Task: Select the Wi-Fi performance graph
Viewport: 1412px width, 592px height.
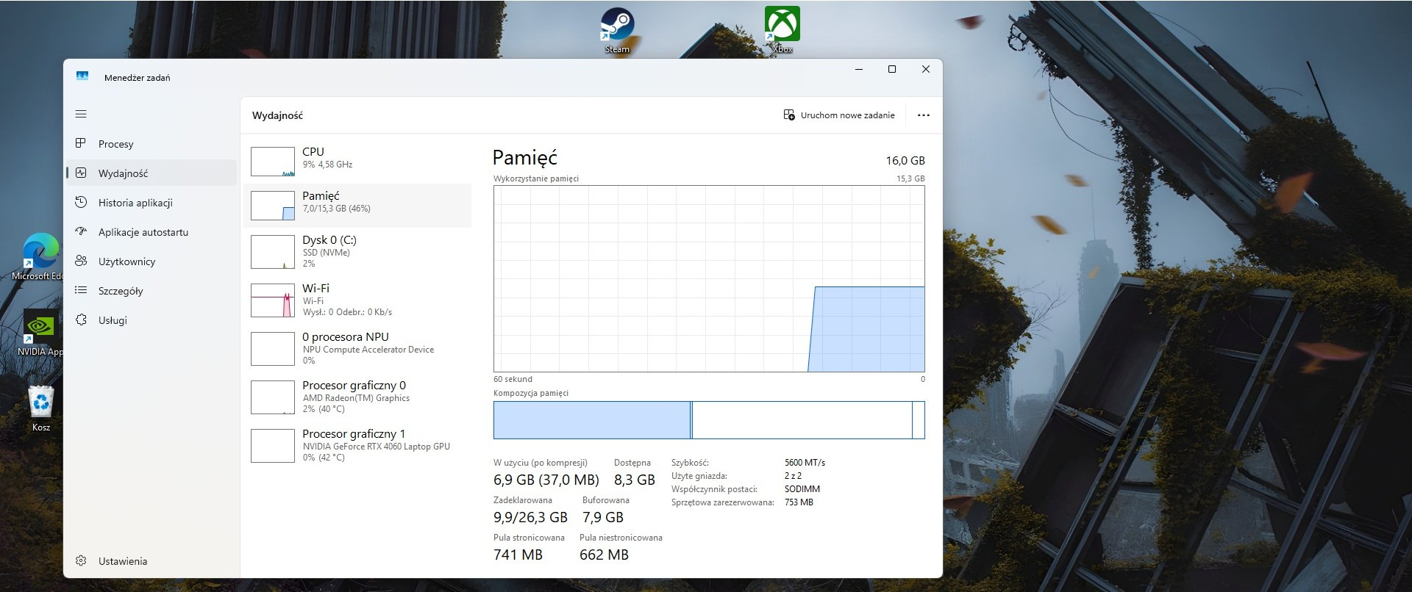Action: (x=273, y=300)
